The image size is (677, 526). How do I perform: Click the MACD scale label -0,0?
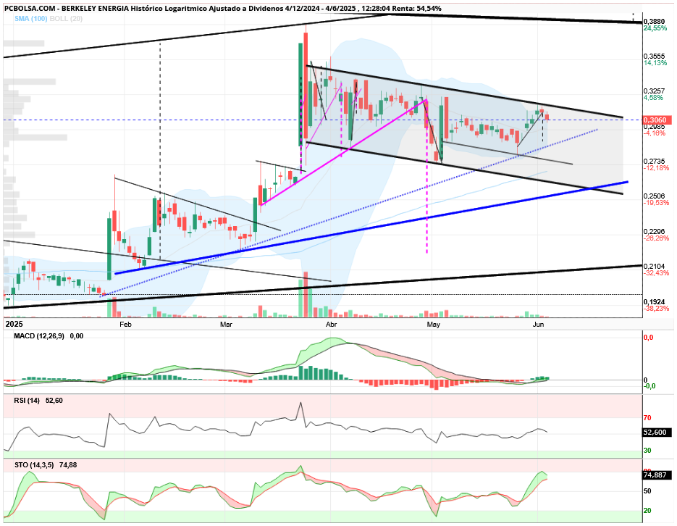[x=649, y=386]
